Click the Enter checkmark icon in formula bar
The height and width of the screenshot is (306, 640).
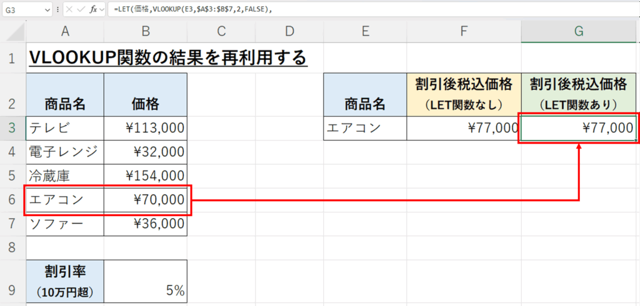point(81,10)
